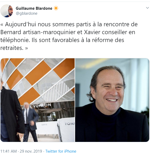Click the word Bernard in the tweet

click(x=11, y=32)
